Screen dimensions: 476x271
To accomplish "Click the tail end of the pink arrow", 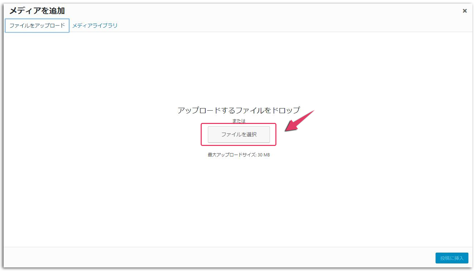I will tap(313, 112).
